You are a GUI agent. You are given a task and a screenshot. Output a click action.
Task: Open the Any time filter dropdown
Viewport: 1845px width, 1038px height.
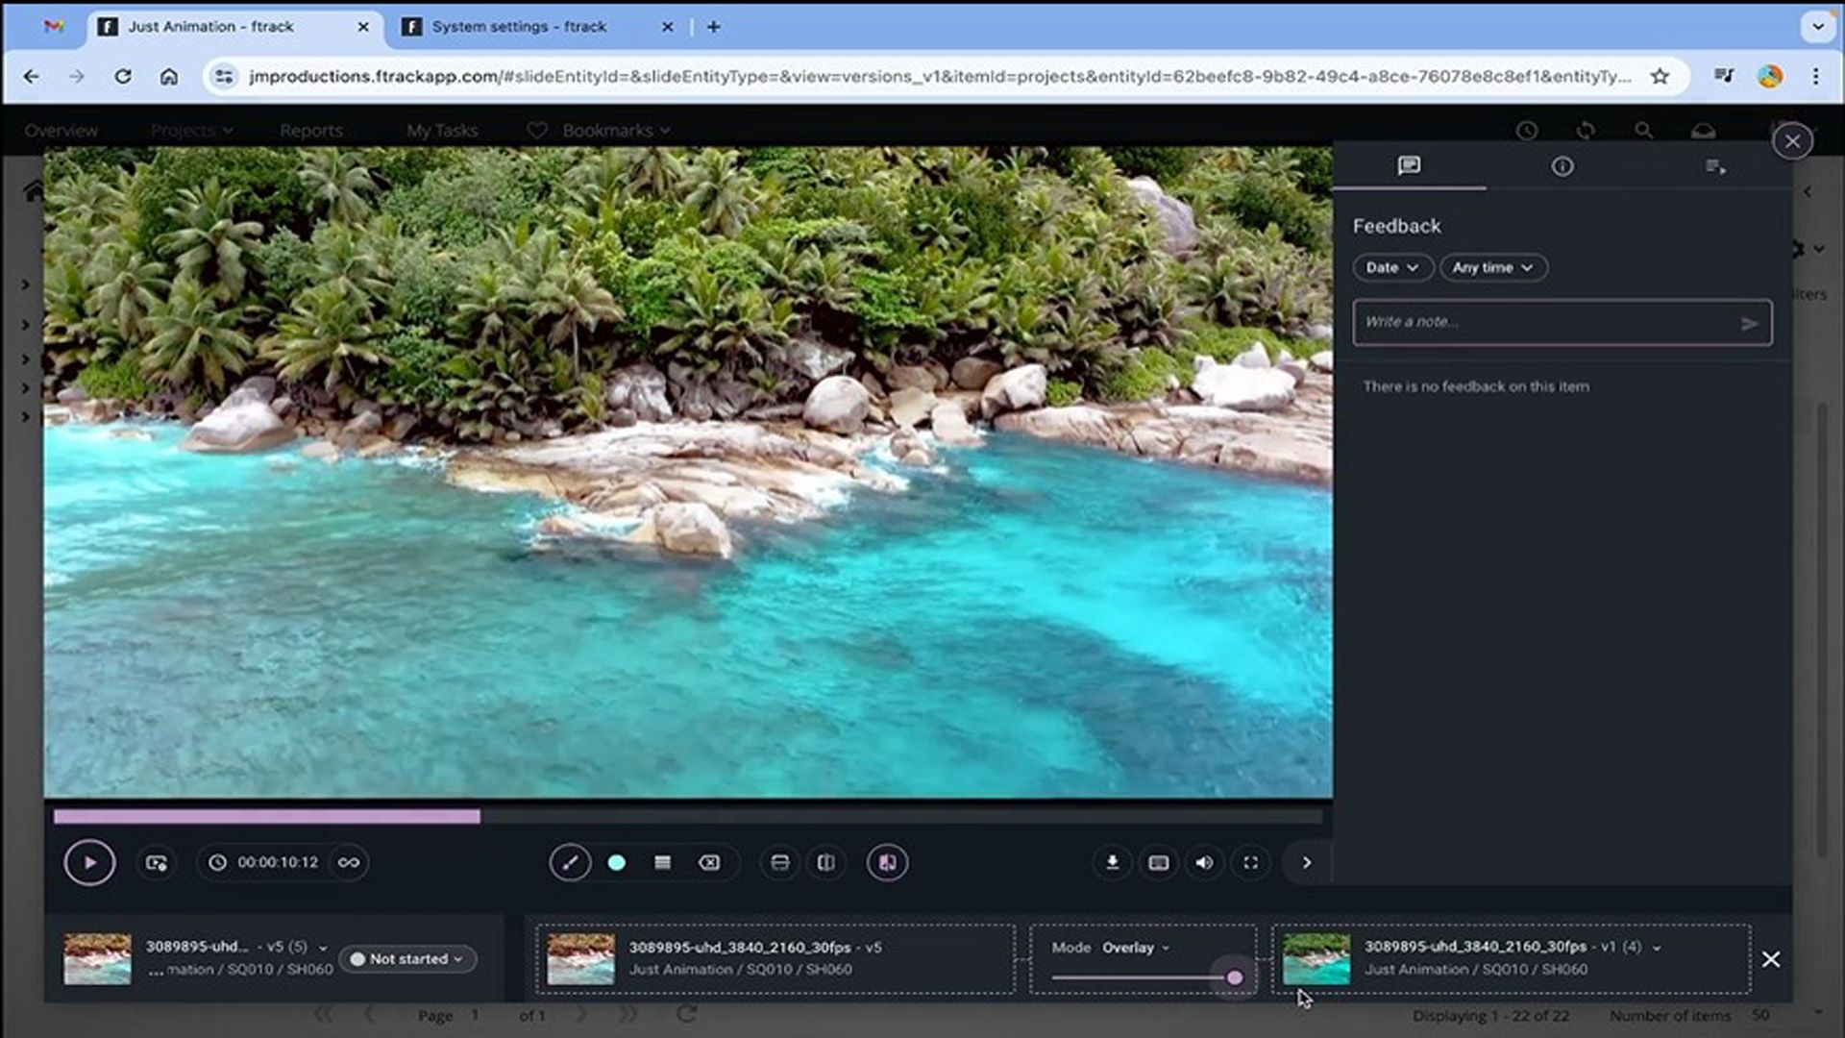pos(1492,267)
